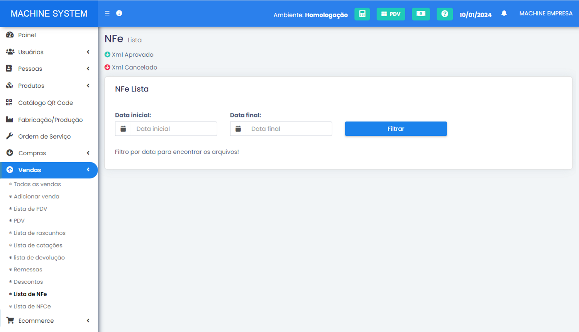Open the calculator icon button
The height and width of the screenshot is (332, 579).
click(x=362, y=14)
